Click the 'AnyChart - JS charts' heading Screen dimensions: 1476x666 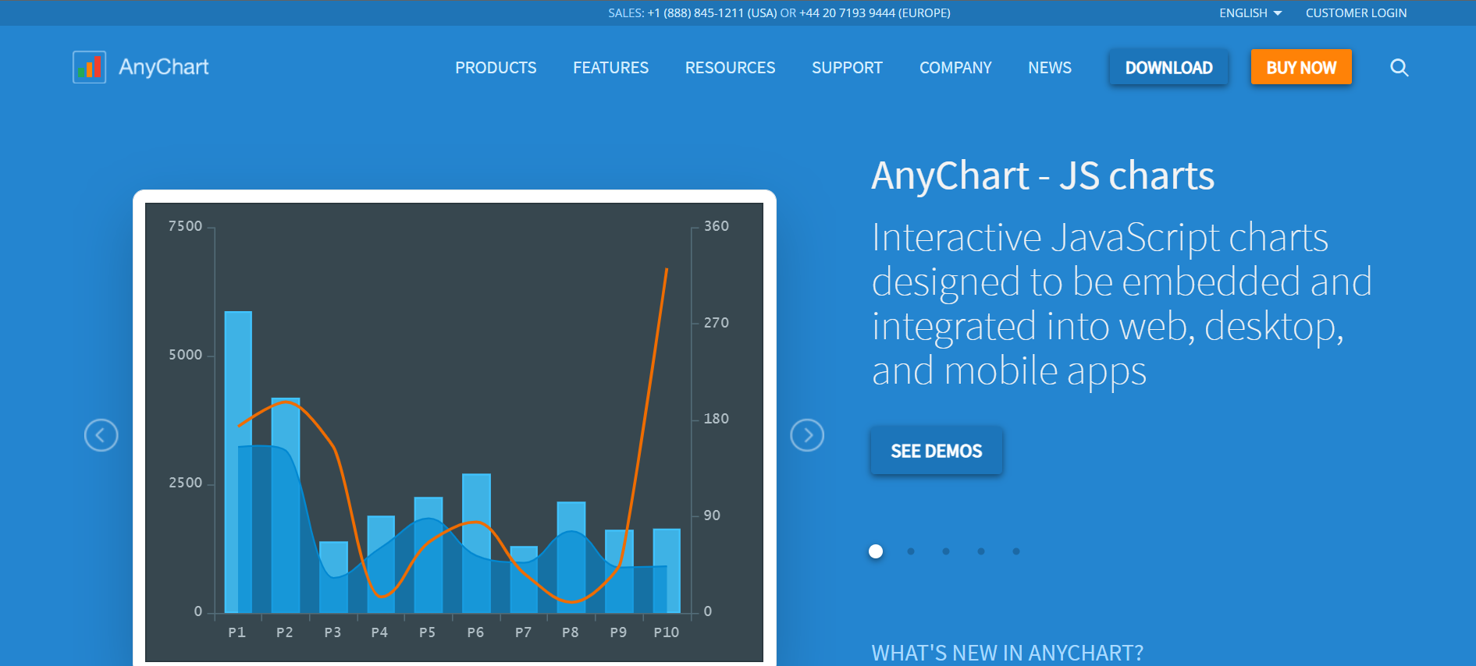(x=1043, y=175)
